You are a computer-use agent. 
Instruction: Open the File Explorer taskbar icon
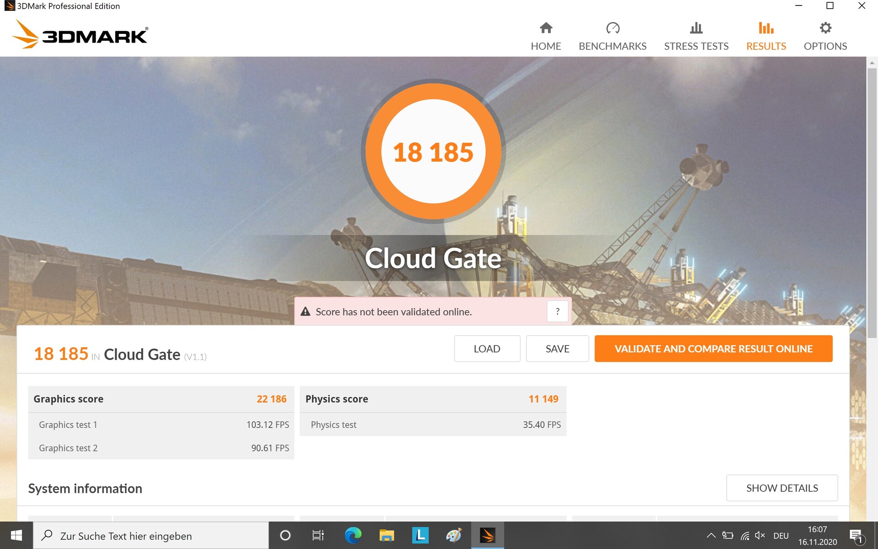386,535
